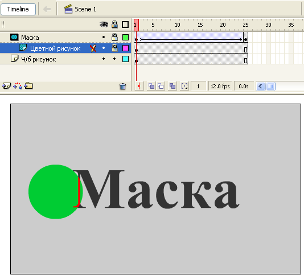
Task: Unlock the Цветной рисунок layer padlock
Action: pos(114,48)
